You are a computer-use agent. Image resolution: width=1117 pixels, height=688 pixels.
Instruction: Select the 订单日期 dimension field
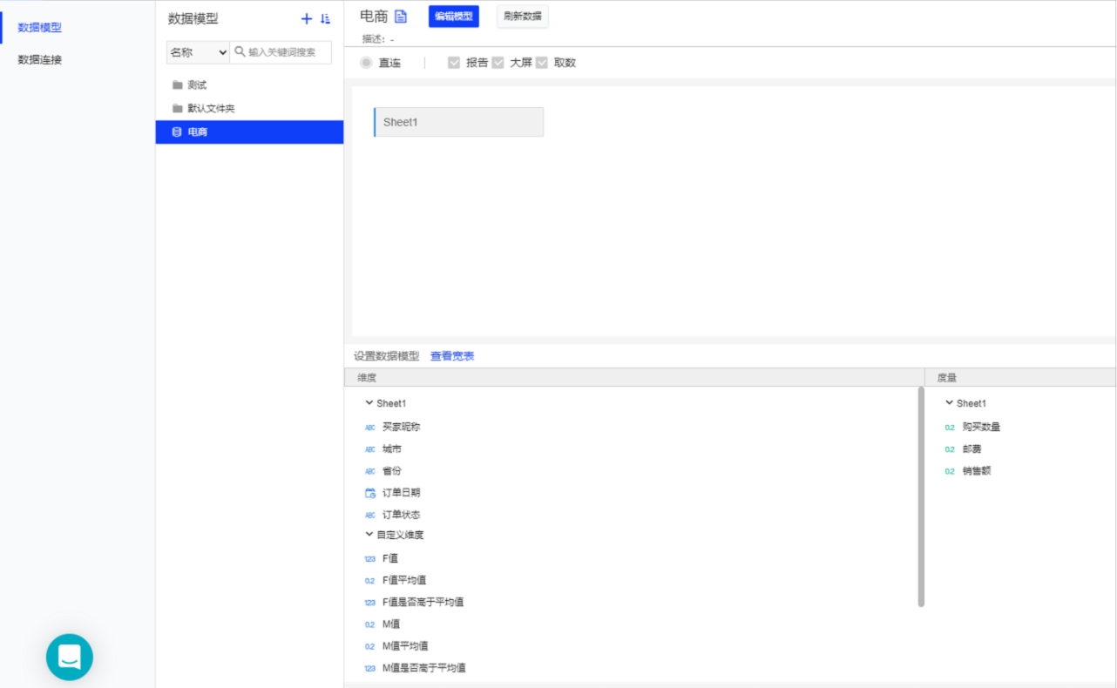[401, 493]
